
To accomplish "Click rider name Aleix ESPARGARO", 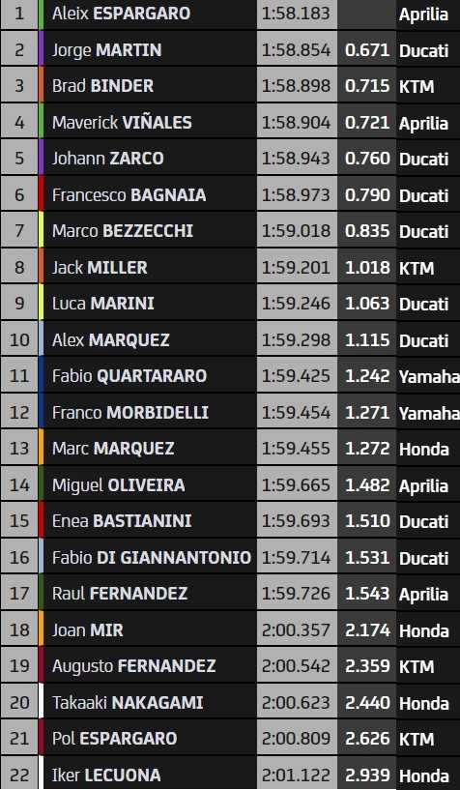I will tap(121, 14).
